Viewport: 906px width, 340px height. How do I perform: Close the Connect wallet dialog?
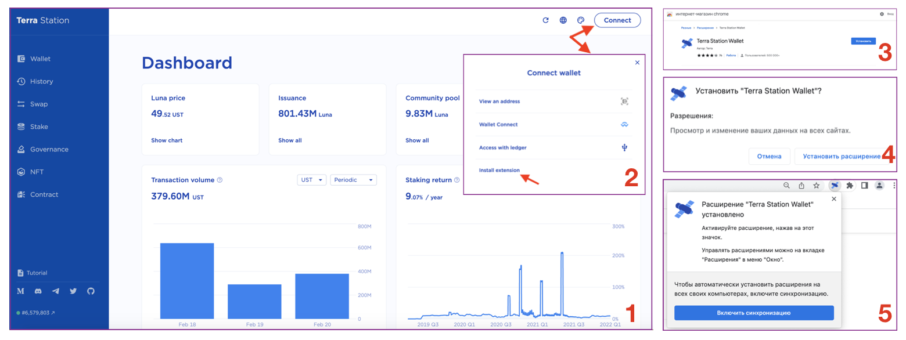637,62
